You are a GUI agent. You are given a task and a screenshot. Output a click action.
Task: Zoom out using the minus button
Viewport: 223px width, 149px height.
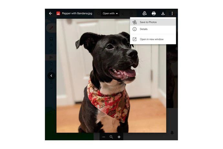click(x=104, y=137)
